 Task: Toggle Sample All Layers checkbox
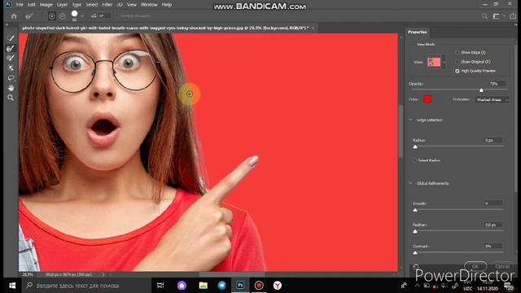point(117,15)
